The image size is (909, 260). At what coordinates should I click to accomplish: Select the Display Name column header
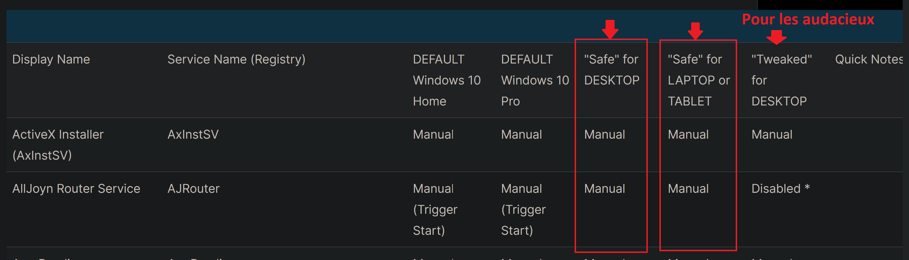[51, 59]
